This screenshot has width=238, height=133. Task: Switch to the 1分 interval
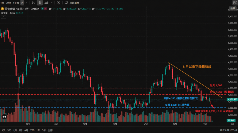(x=2, y=3)
